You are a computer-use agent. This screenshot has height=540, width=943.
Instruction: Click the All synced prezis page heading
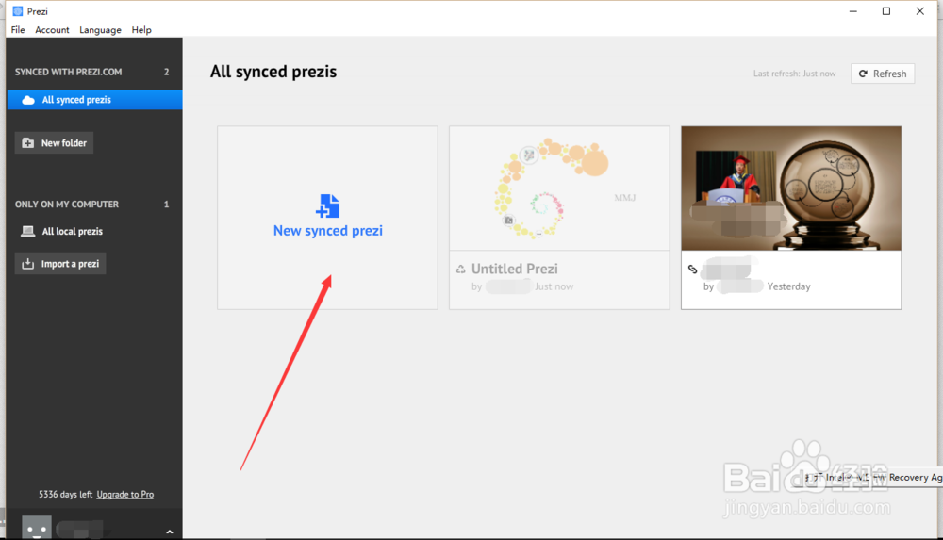273,72
